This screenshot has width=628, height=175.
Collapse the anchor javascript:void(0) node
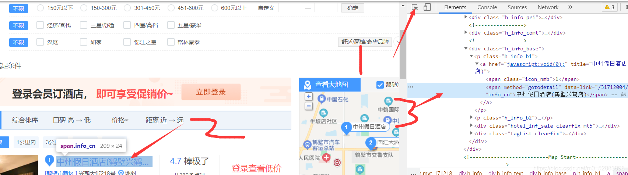tap(477, 64)
